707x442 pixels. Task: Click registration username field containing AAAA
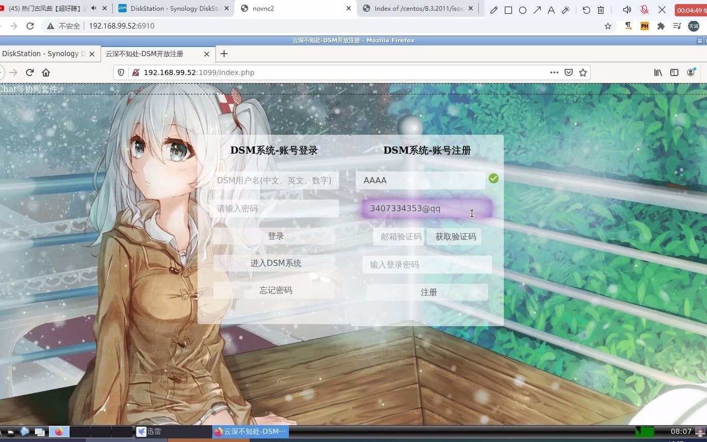pos(420,180)
